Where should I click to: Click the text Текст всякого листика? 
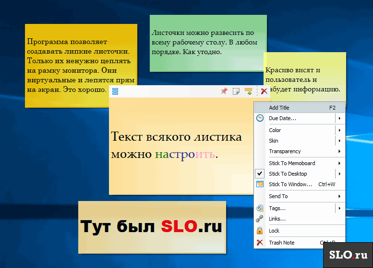click(176, 137)
